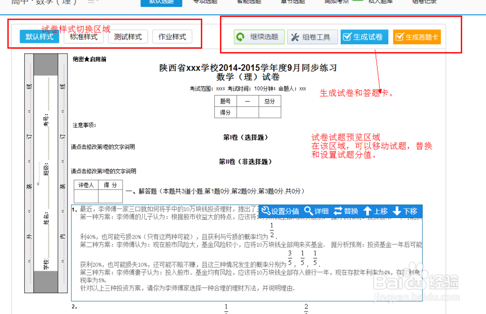Click the 评卷人 得分 score table

click(98, 191)
